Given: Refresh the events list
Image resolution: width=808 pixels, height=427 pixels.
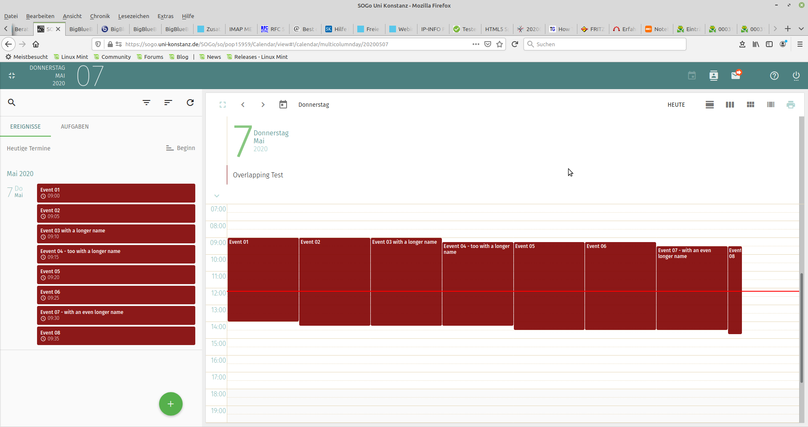Looking at the screenshot, I should [x=190, y=103].
